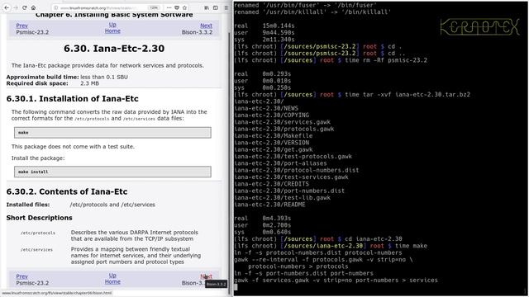Click the 'Installed files:' label
529x297 pixels.
coord(28,205)
